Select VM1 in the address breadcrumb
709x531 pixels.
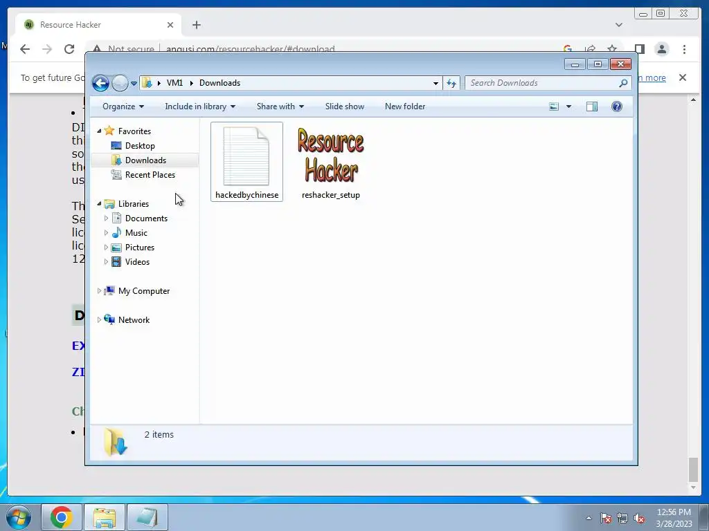coord(174,83)
